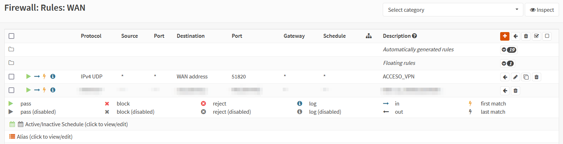Toggle the log info icon on the ACCESO_VPN rule
563x144 pixels.
click(53, 76)
